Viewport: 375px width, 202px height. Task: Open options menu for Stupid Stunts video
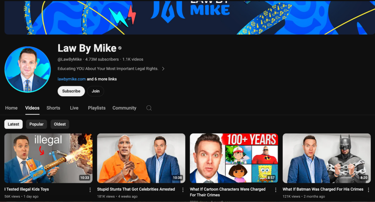[x=183, y=190]
